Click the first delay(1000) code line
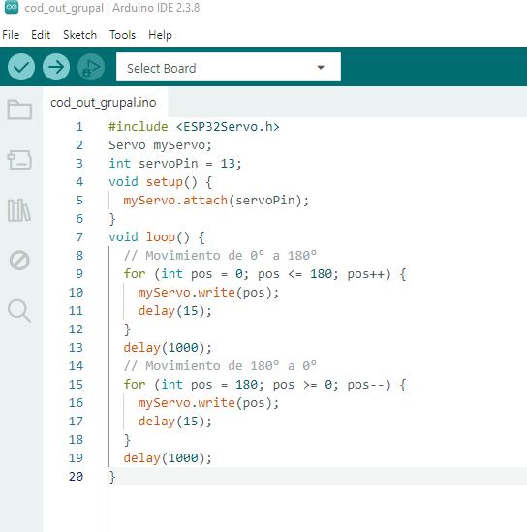This screenshot has height=532, width=527. (168, 348)
